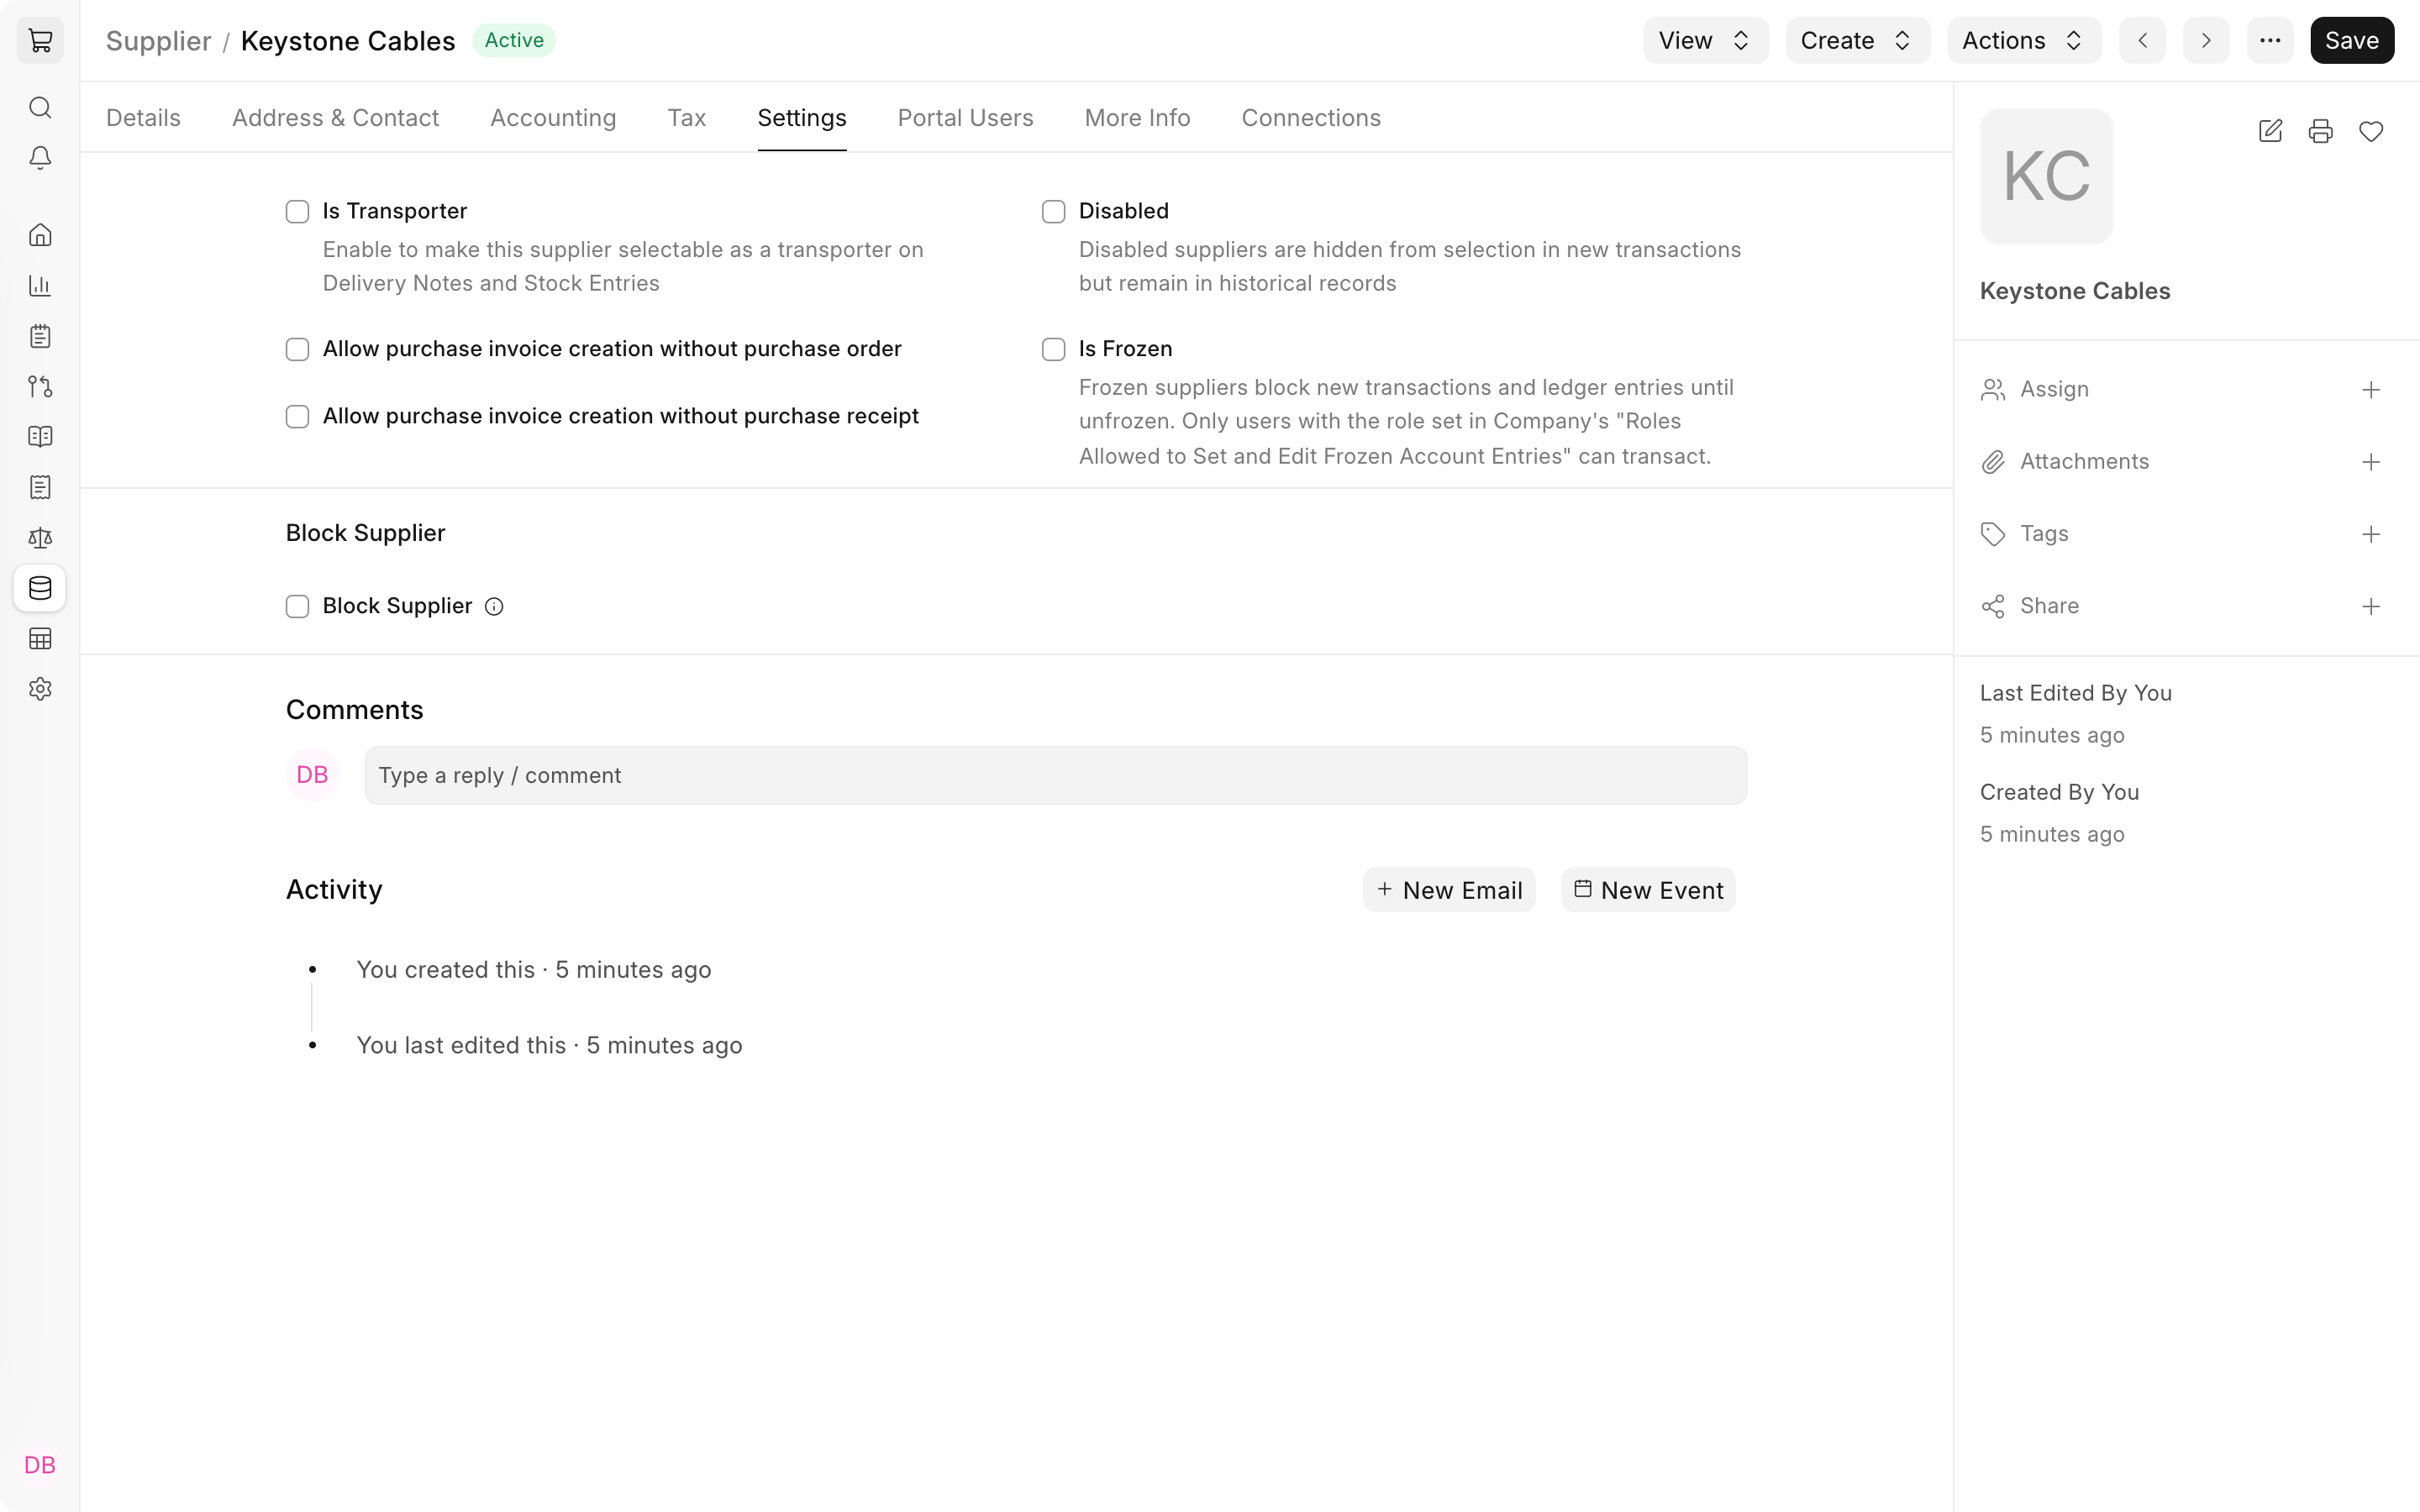Add an attachment with plus icon
The image size is (2420, 1512).
point(2371,462)
